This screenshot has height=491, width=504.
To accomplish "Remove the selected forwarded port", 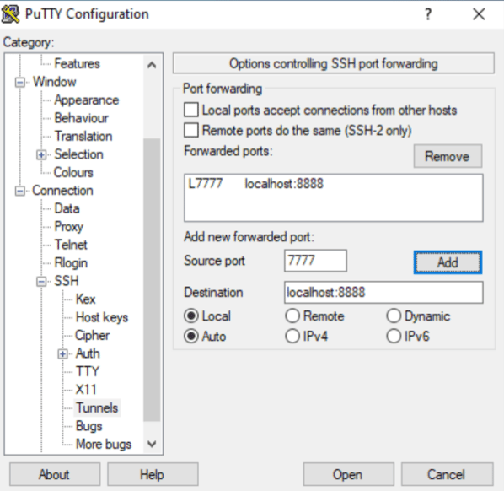I will (x=448, y=156).
